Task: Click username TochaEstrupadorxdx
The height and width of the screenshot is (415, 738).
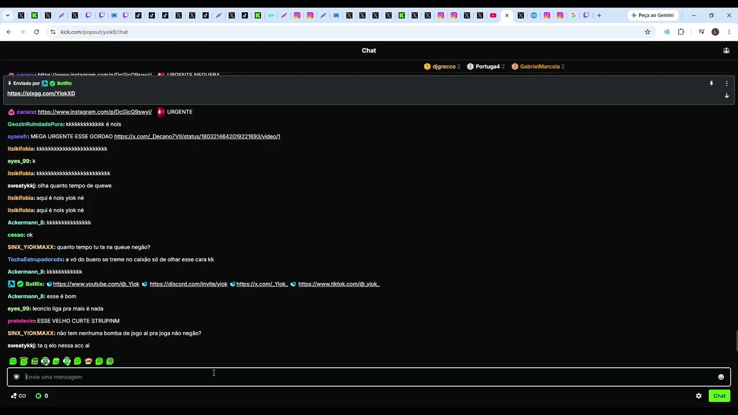Action: pos(35,260)
